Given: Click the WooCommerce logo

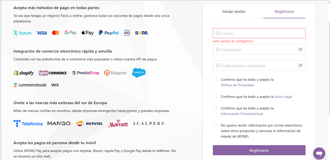Looking at the screenshot, I should click(53, 73).
